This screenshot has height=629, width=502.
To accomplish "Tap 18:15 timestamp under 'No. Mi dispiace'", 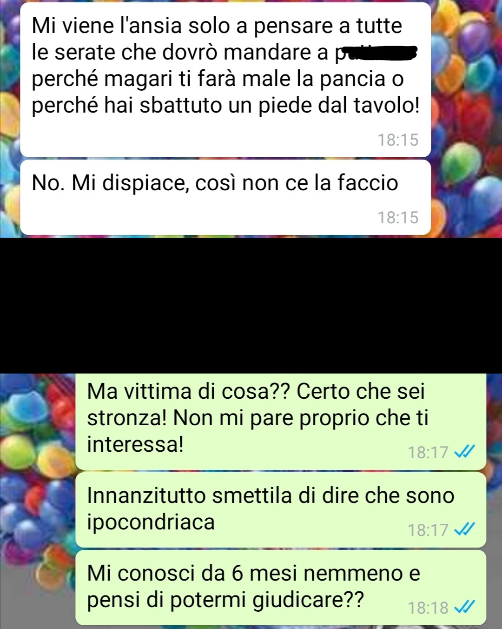I will tap(398, 217).
